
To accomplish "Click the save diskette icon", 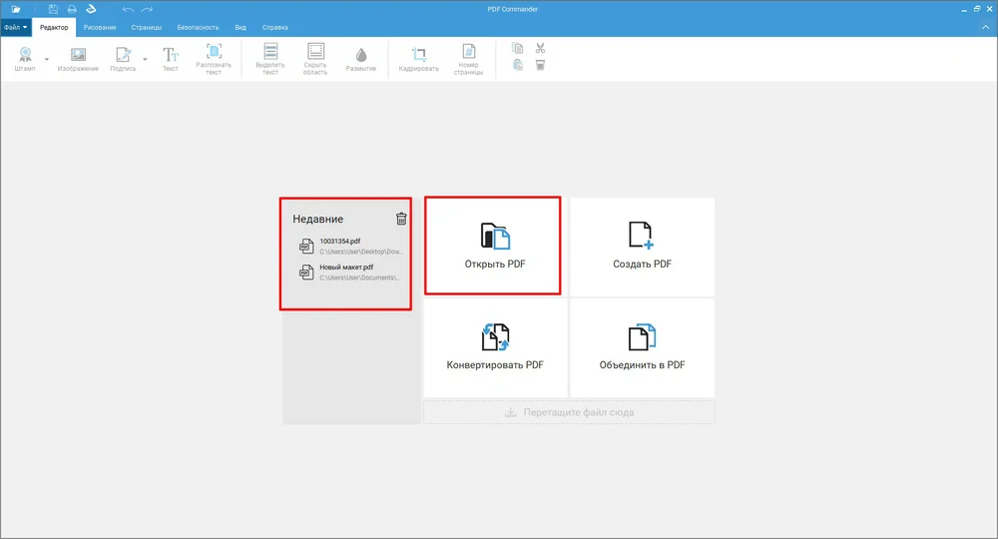I will [53, 9].
